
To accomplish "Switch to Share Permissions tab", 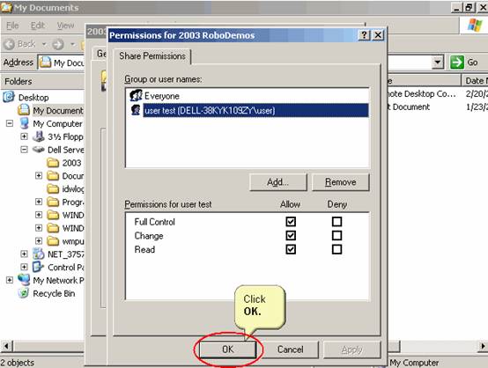I will point(152,56).
